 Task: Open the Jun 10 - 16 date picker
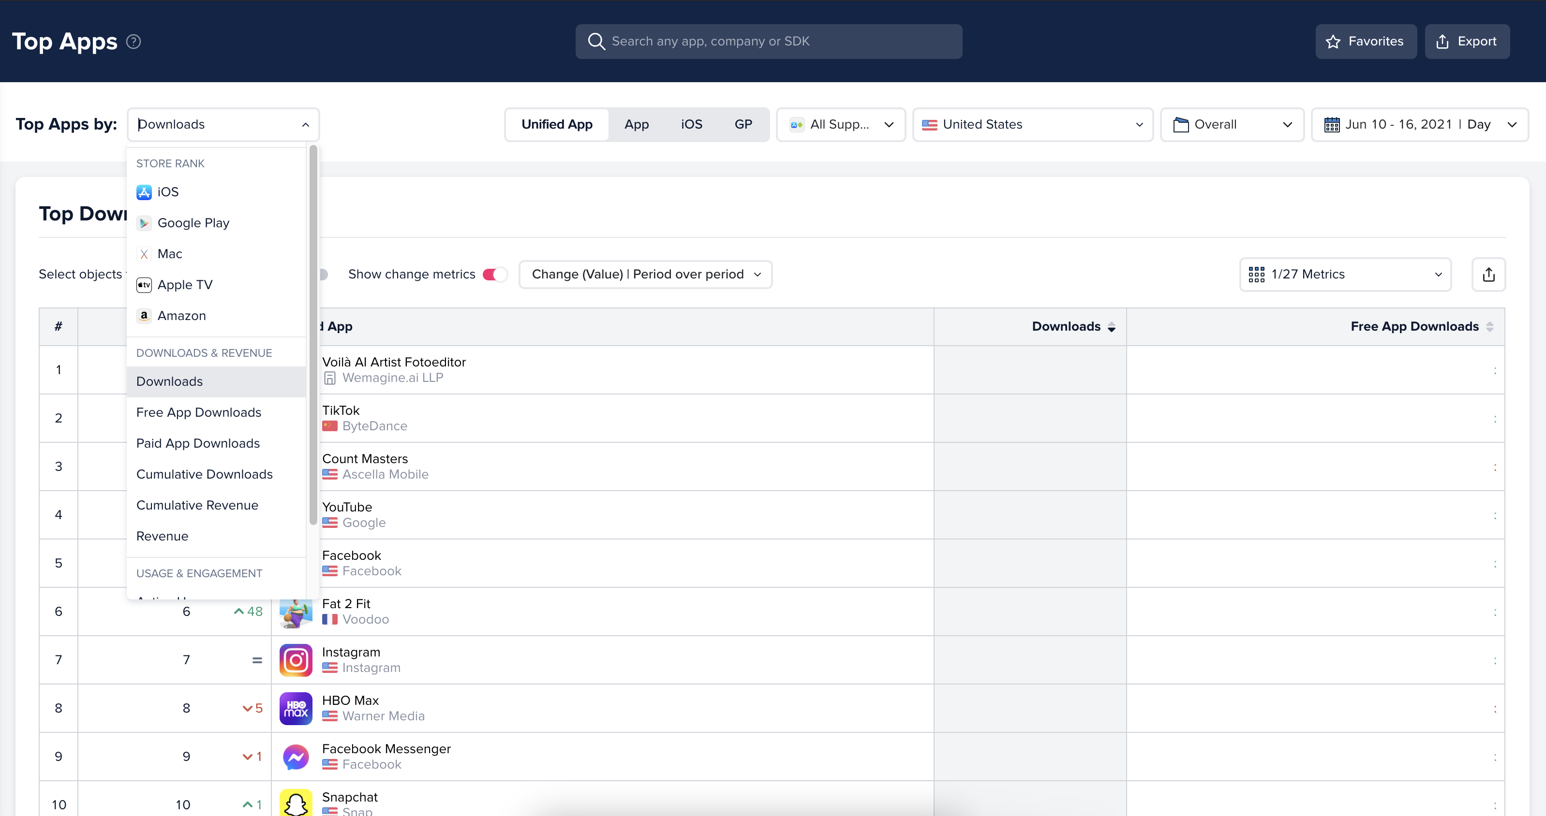pos(1419,125)
